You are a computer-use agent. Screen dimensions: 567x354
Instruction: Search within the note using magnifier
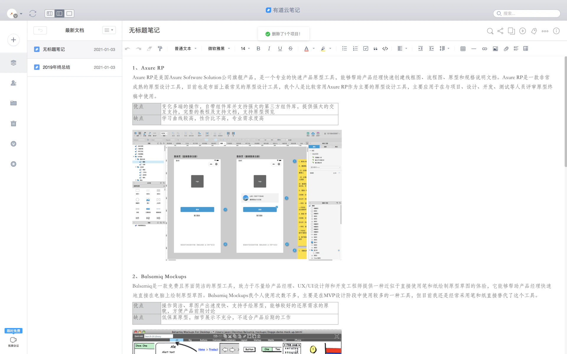pyautogui.click(x=490, y=31)
